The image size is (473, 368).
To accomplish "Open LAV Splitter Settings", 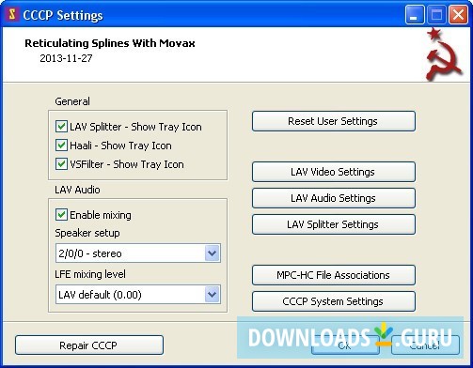I will (x=334, y=224).
